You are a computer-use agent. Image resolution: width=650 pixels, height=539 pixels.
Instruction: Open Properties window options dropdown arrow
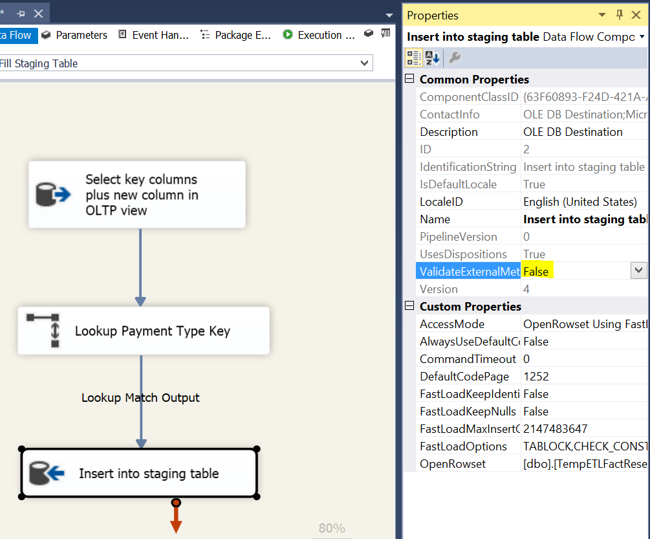602,15
